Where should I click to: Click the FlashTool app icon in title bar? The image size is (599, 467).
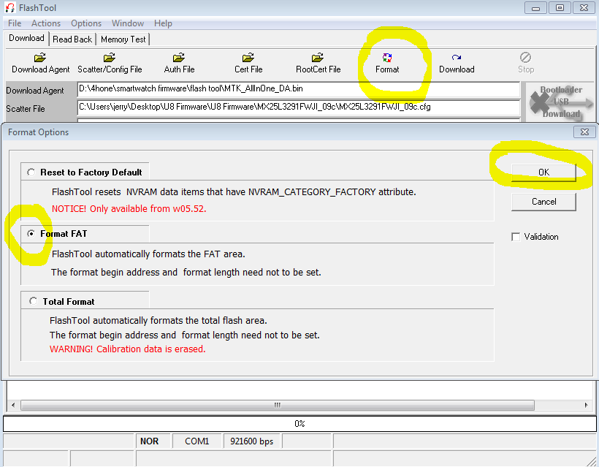10,7
